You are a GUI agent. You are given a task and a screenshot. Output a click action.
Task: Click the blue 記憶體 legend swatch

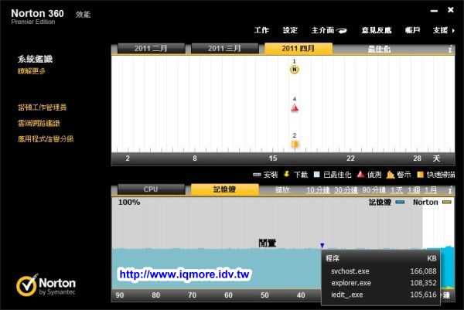pyautogui.click(x=400, y=203)
